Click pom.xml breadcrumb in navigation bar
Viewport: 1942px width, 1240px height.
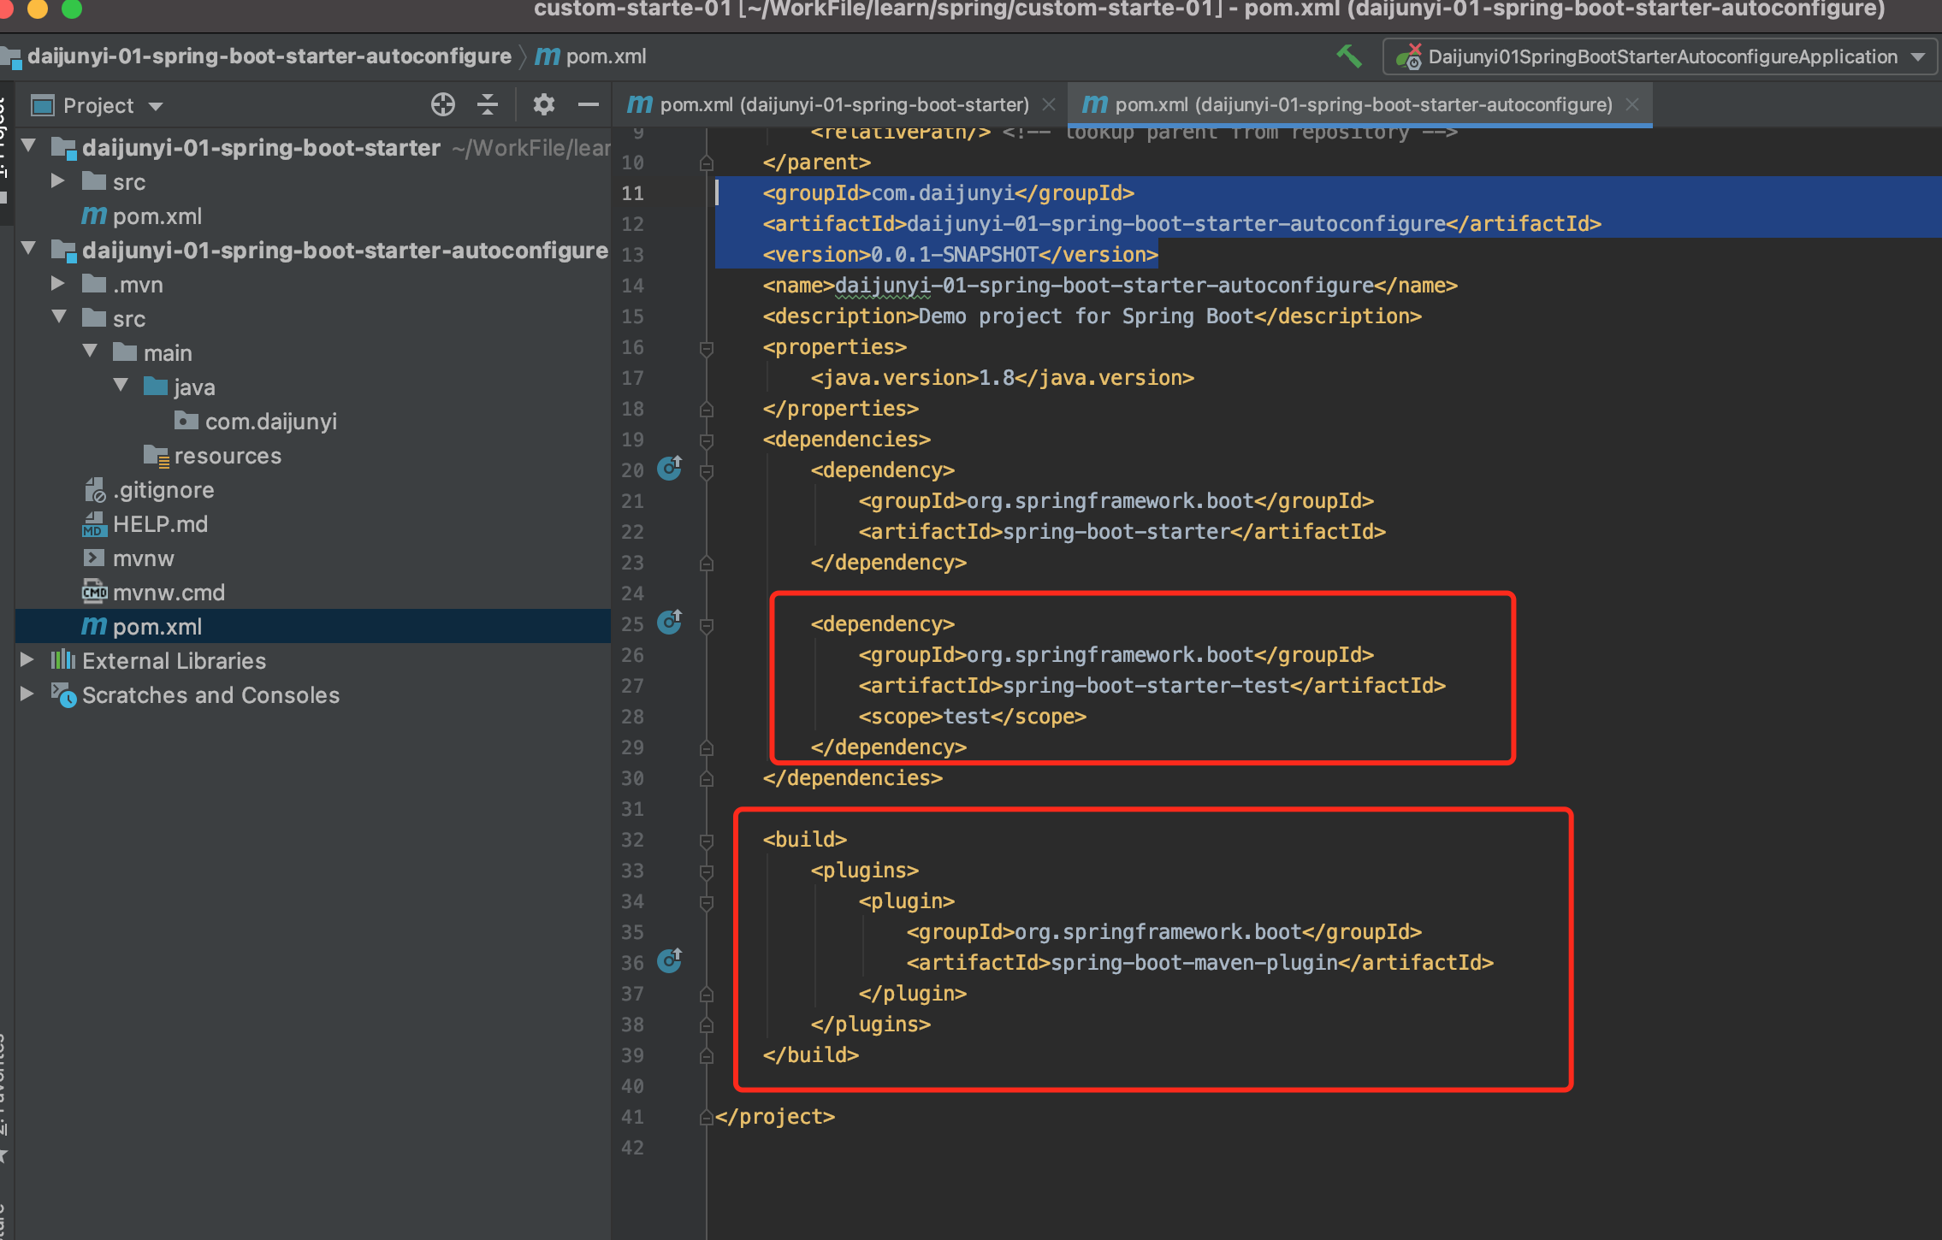pyautogui.click(x=606, y=56)
